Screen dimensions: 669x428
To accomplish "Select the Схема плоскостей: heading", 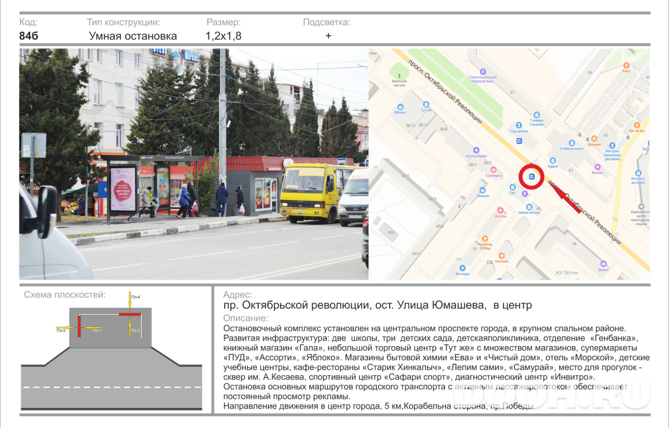I will click(x=65, y=295).
